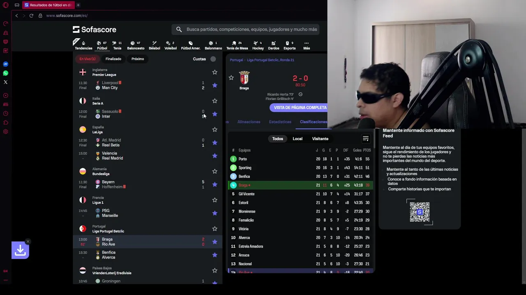
Task: Favorite the Premier League competition star
Action: [215, 72]
